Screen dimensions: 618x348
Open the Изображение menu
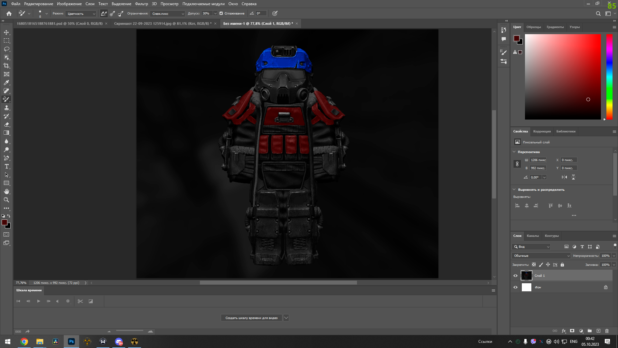pos(69,4)
